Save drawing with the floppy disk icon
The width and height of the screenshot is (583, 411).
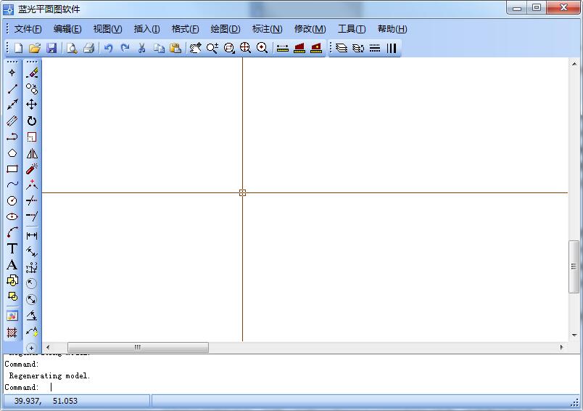coord(51,48)
